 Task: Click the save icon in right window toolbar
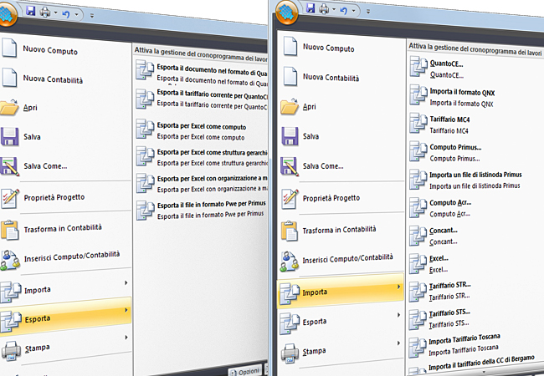point(310,8)
